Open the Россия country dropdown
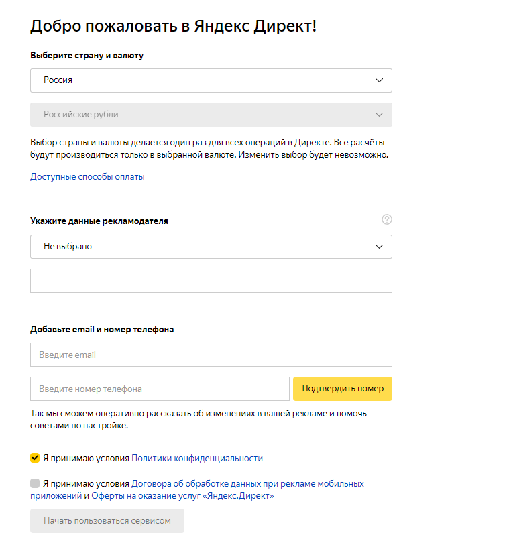The height and width of the screenshot is (549, 511). (x=211, y=80)
